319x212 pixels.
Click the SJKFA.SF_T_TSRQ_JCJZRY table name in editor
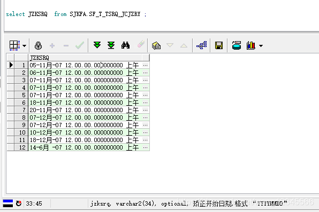(105, 14)
